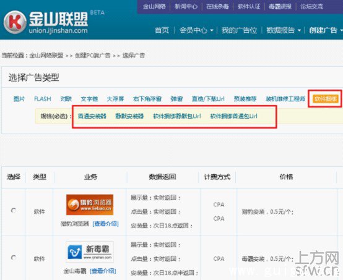This screenshot has width=343, height=280.
Task: Open 在线杀毒 top bar link
Action: tap(217, 6)
